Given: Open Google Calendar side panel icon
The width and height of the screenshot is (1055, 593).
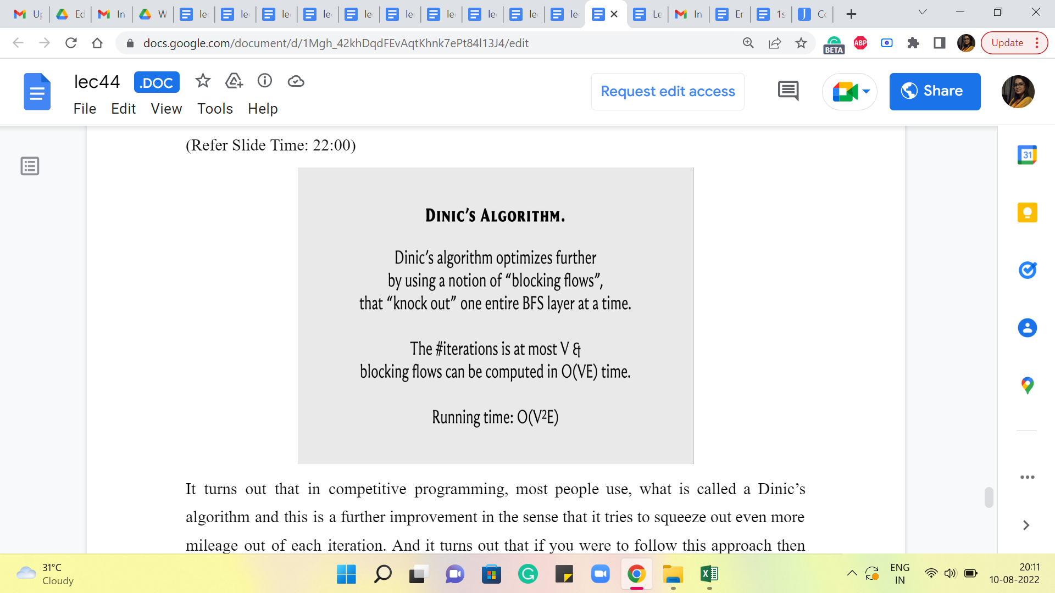Looking at the screenshot, I should click(x=1027, y=155).
